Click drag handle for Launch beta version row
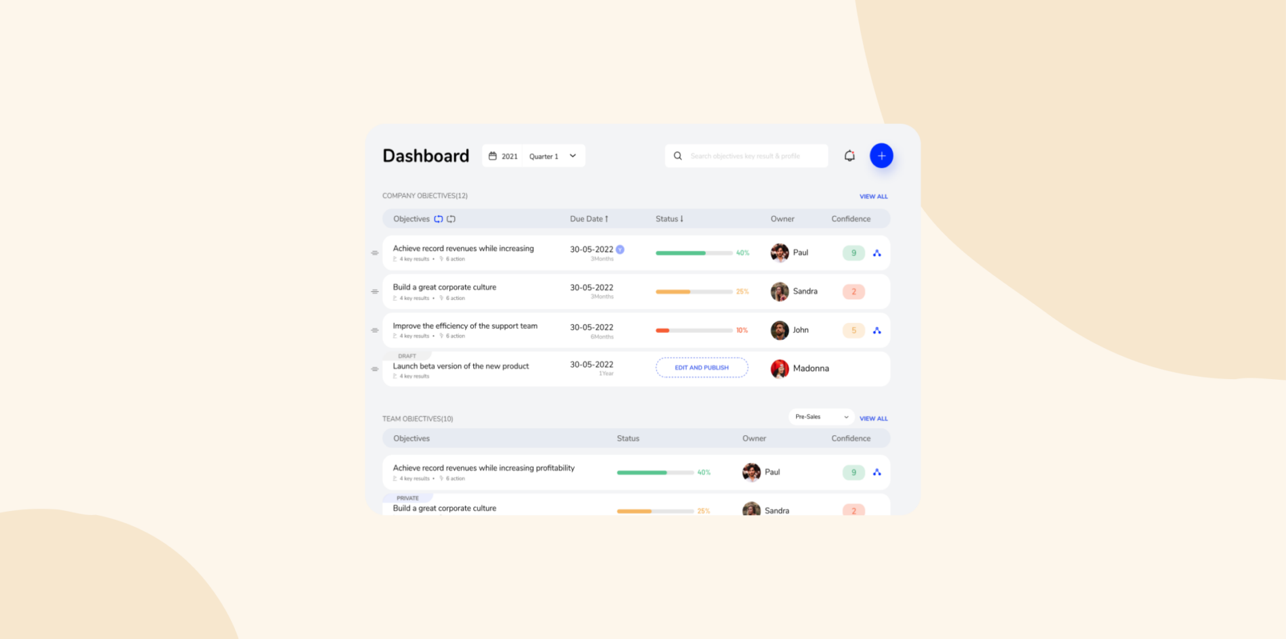The image size is (1286, 639). tap(374, 369)
